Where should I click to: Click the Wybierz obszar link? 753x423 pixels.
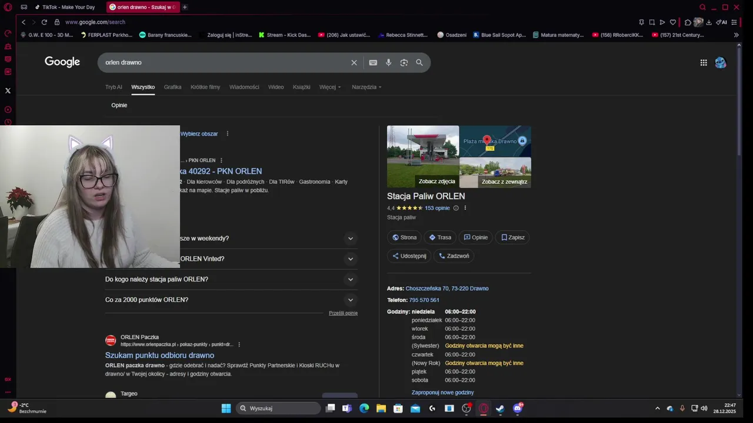coord(199,134)
